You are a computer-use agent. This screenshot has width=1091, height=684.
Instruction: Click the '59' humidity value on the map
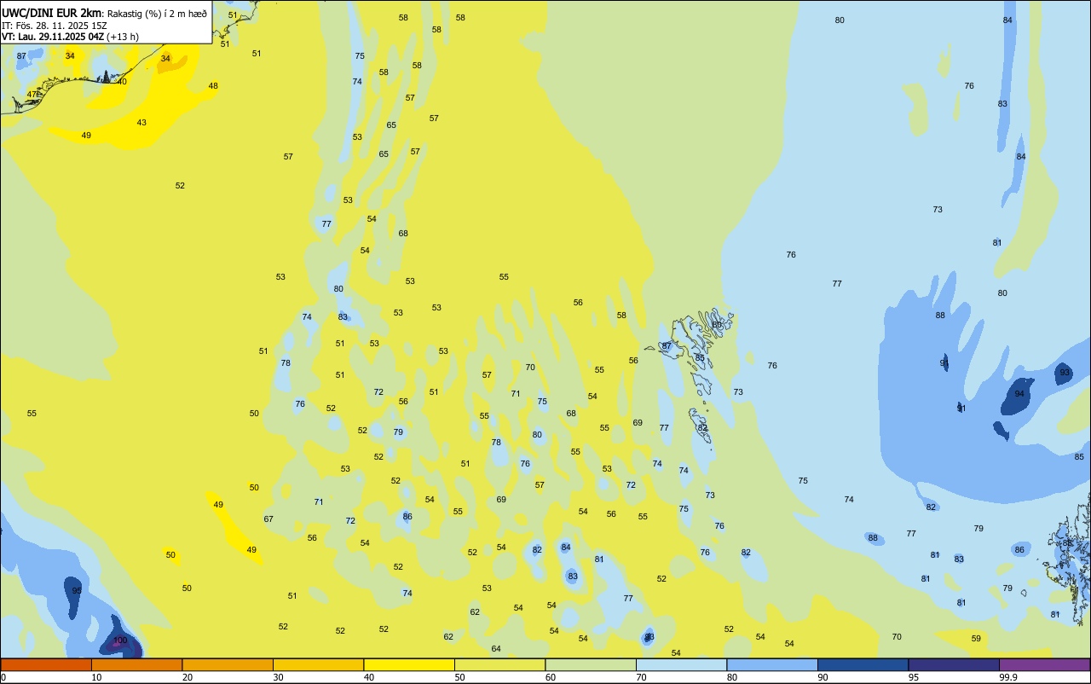pos(976,639)
